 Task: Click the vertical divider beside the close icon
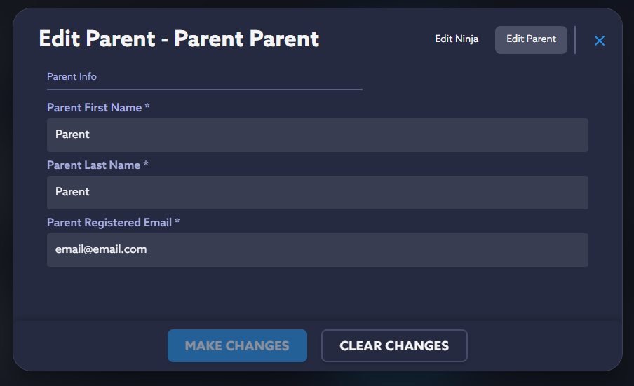coord(575,40)
